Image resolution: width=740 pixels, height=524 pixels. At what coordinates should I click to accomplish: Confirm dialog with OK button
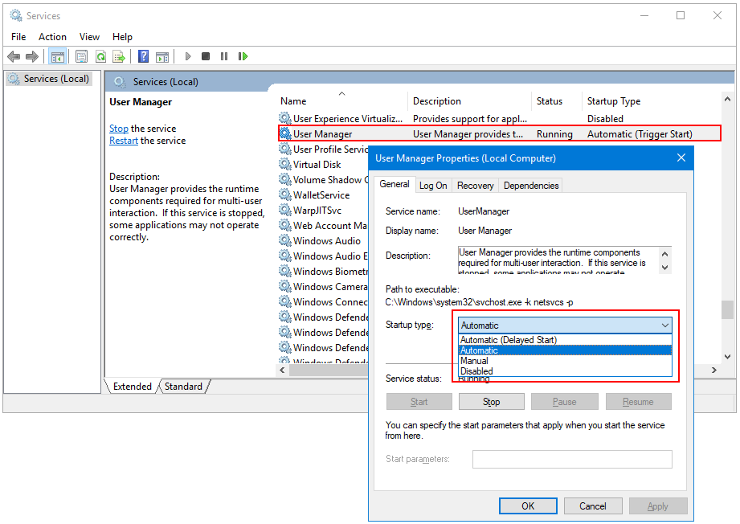[x=528, y=506]
